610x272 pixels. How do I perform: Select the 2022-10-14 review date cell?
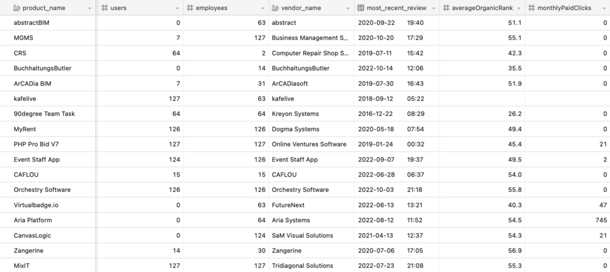tap(397, 68)
